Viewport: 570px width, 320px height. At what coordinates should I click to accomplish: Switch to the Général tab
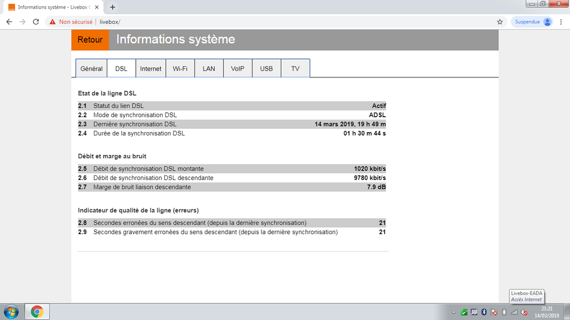[x=91, y=68]
